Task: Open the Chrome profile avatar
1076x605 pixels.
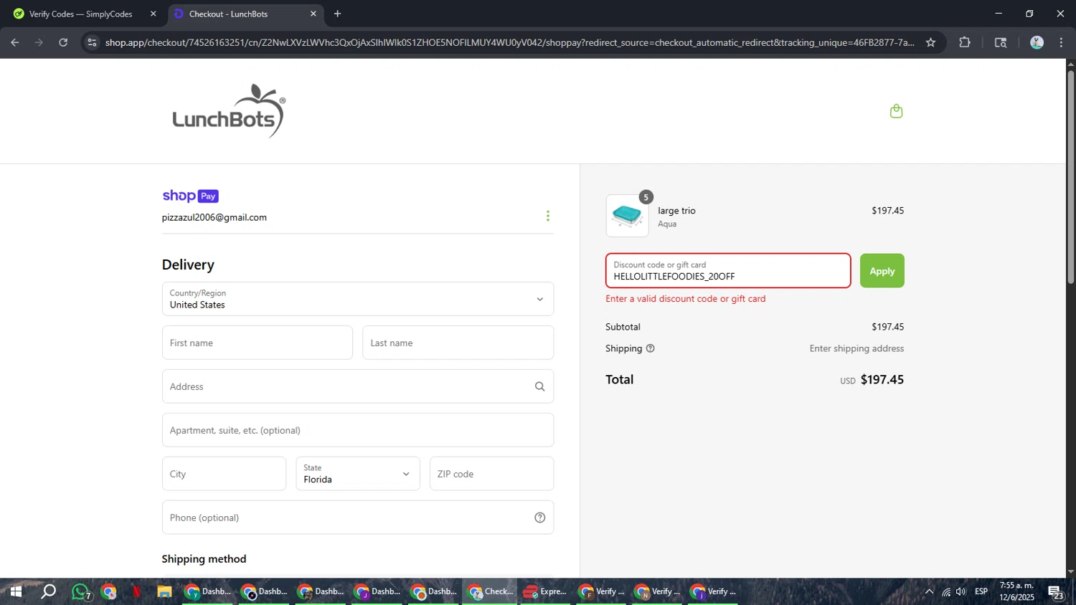Action: point(1037,42)
